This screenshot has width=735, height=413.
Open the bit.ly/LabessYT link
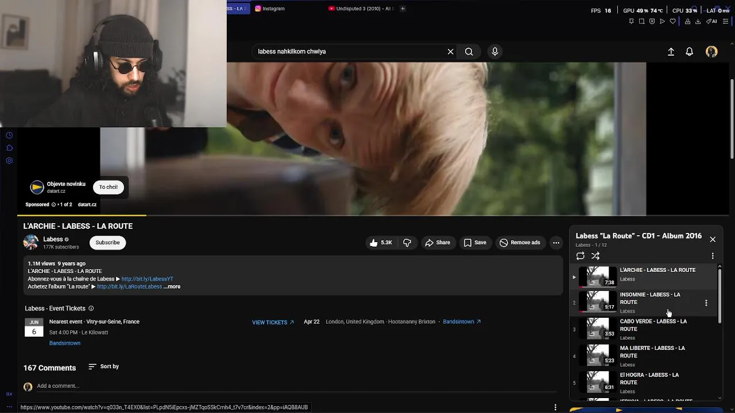pos(147,279)
